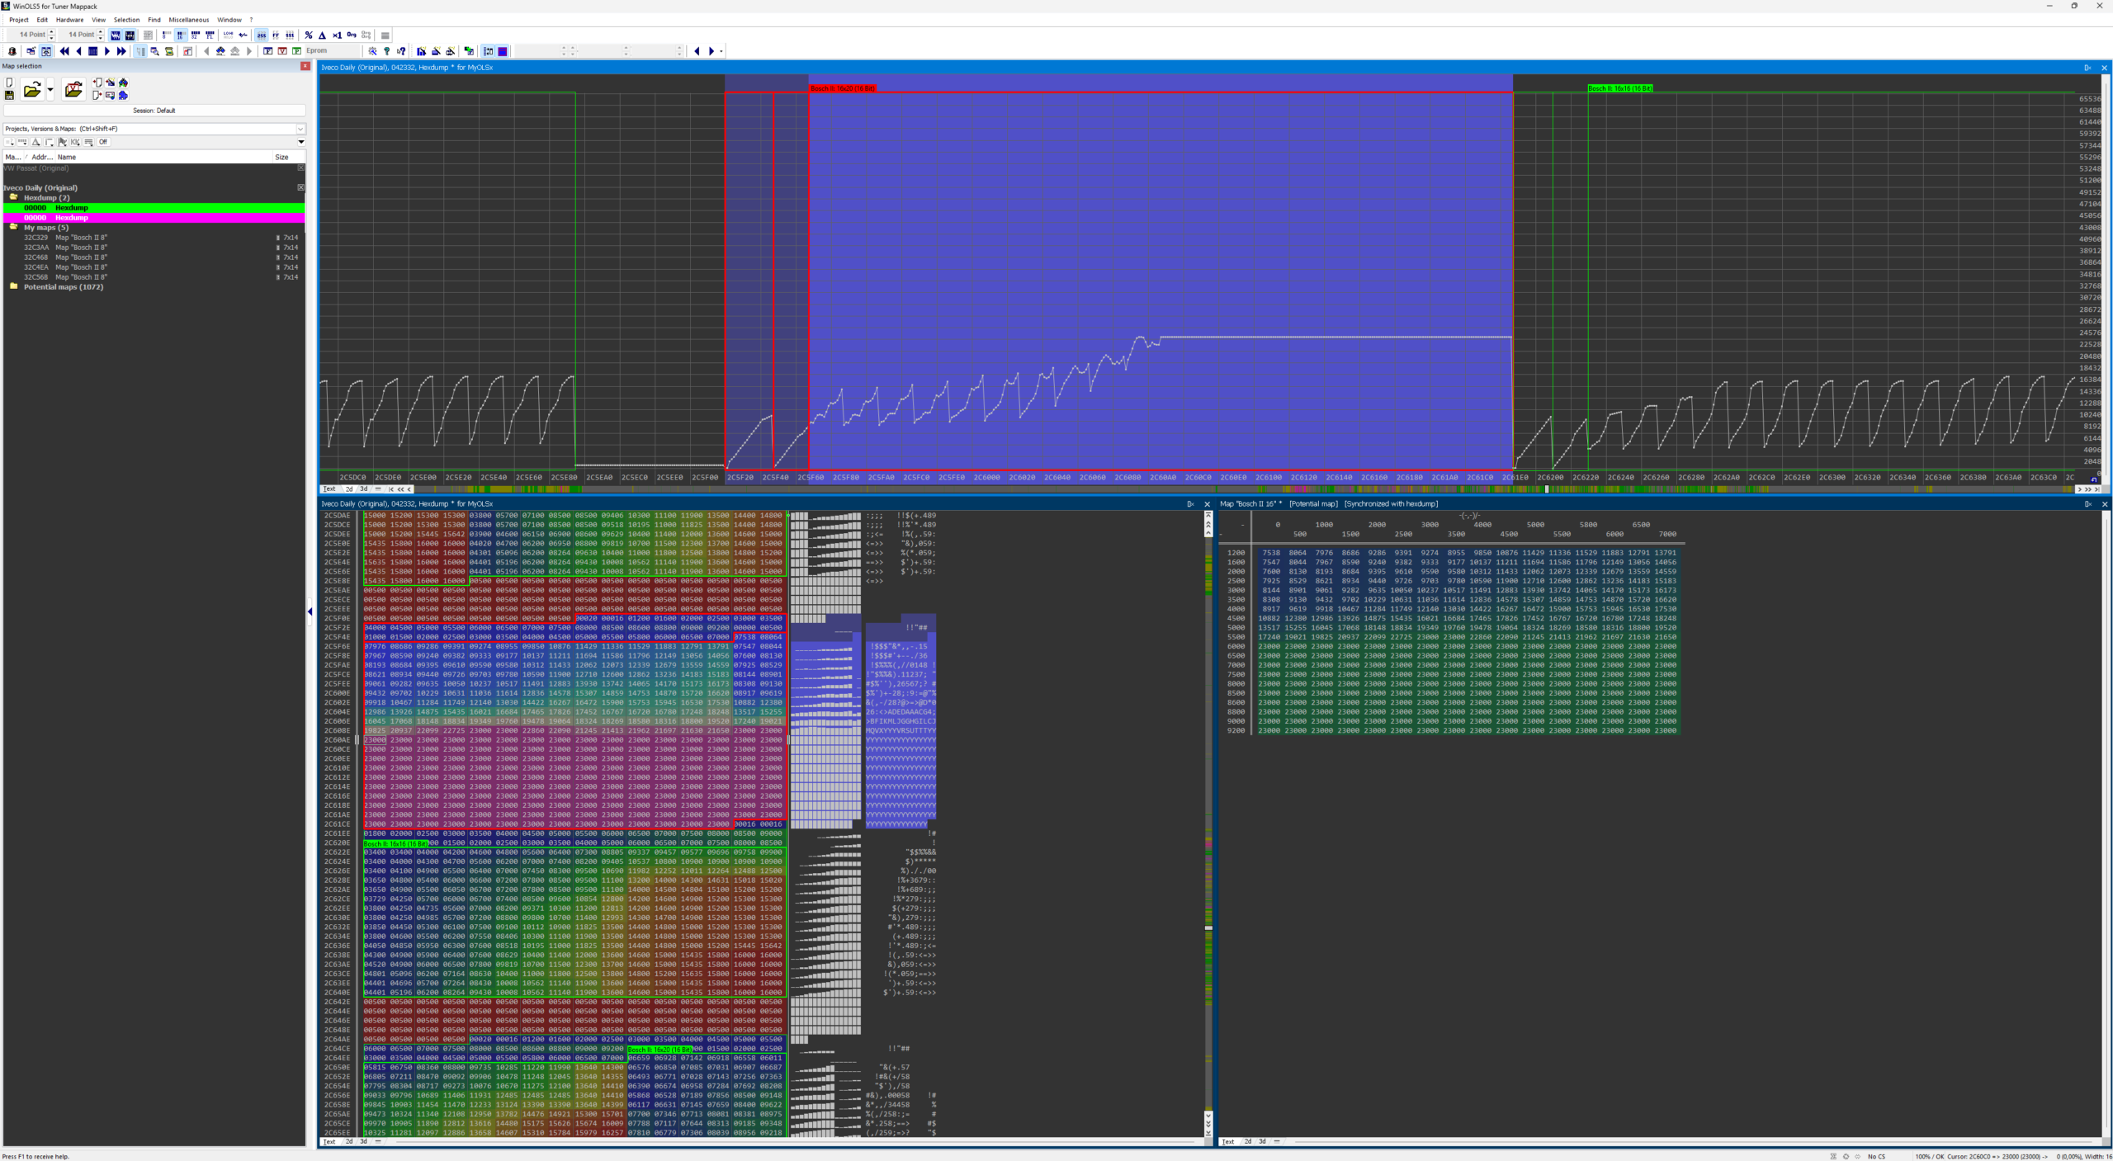Toggle the 32 bit display mode button
The height and width of the screenshot is (1161, 2113).
point(195,35)
